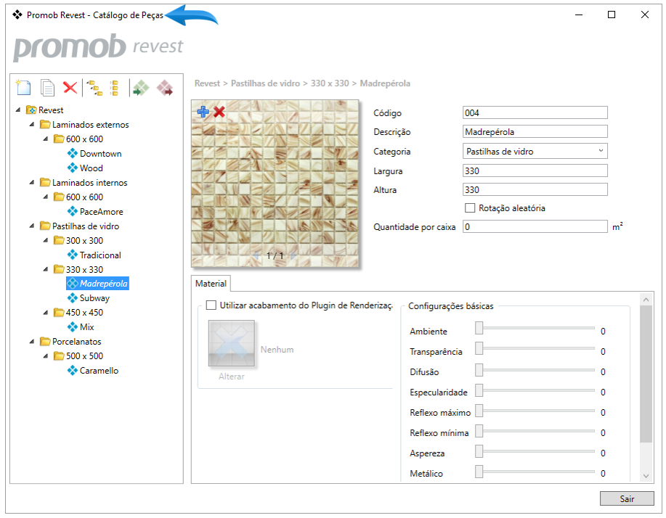Collapse the 500 x 500 node

tap(46, 356)
